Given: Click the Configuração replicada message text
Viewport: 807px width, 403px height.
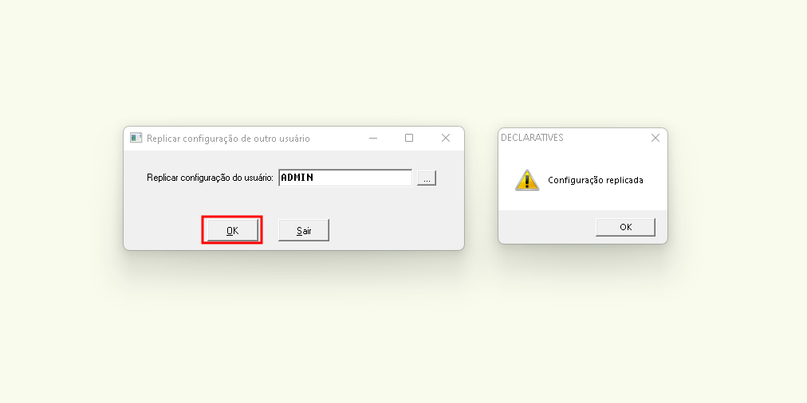Looking at the screenshot, I should tap(596, 181).
